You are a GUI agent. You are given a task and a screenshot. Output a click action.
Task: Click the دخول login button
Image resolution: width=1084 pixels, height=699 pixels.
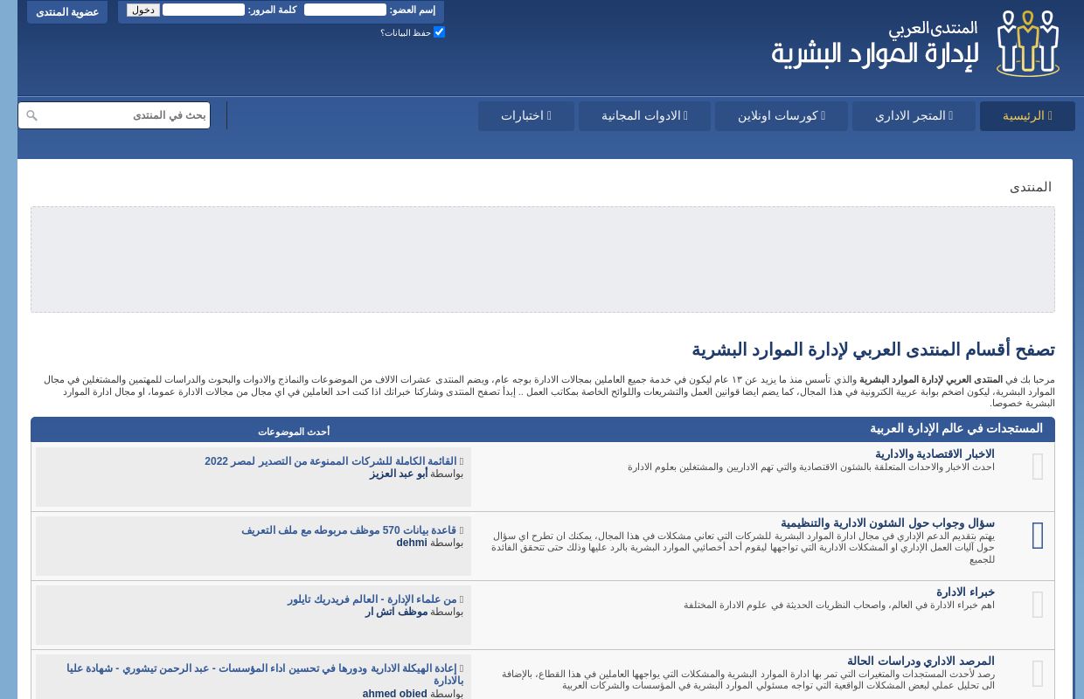point(142,10)
